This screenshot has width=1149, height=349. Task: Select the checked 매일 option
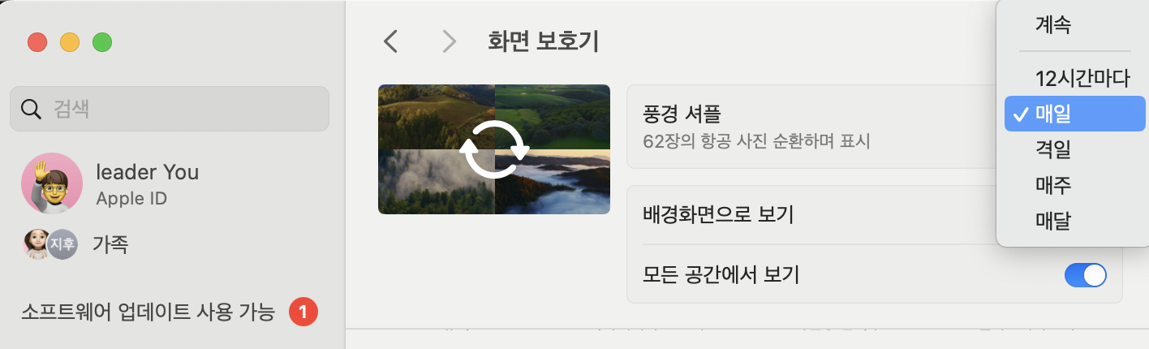pyautogui.click(x=1074, y=114)
